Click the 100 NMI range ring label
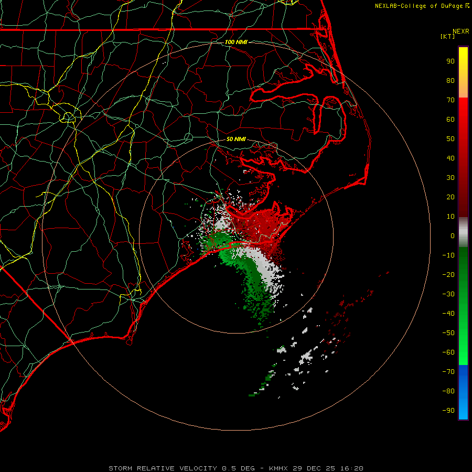472x472 pixels. click(236, 42)
